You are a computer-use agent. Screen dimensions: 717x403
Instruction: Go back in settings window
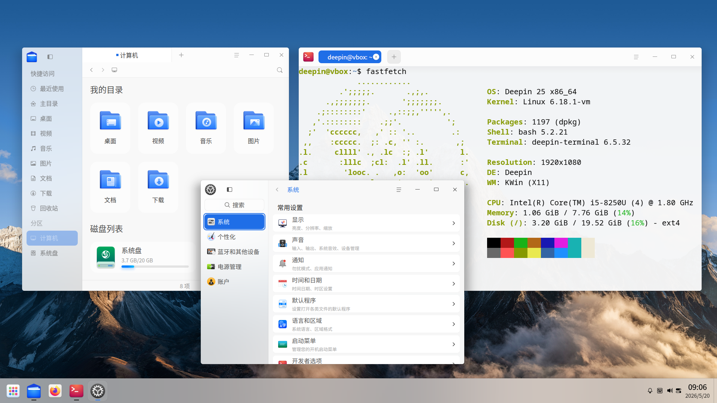point(277,190)
